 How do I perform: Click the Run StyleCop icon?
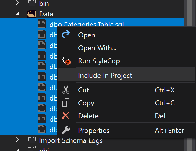(66, 61)
